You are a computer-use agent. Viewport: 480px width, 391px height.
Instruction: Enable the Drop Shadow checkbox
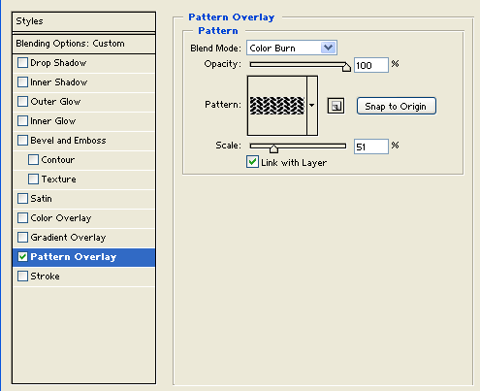tap(22, 63)
